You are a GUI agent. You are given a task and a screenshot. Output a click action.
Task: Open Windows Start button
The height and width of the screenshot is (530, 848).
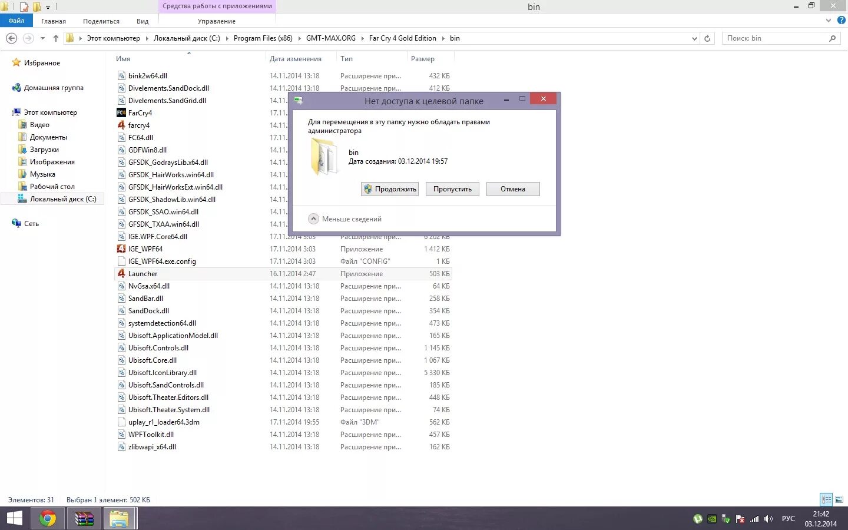[x=14, y=519]
